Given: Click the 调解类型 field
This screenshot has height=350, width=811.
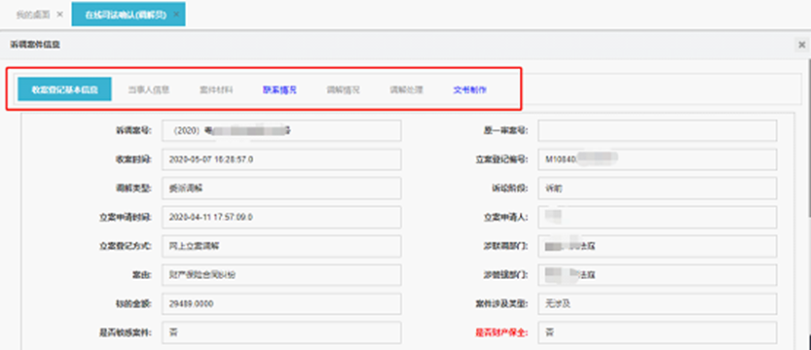Looking at the screenshot, I should 281,189.
